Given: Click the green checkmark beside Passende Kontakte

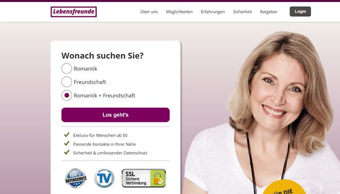Looking at the screenshot, I should pyautogui.click(x=67, y=144).
